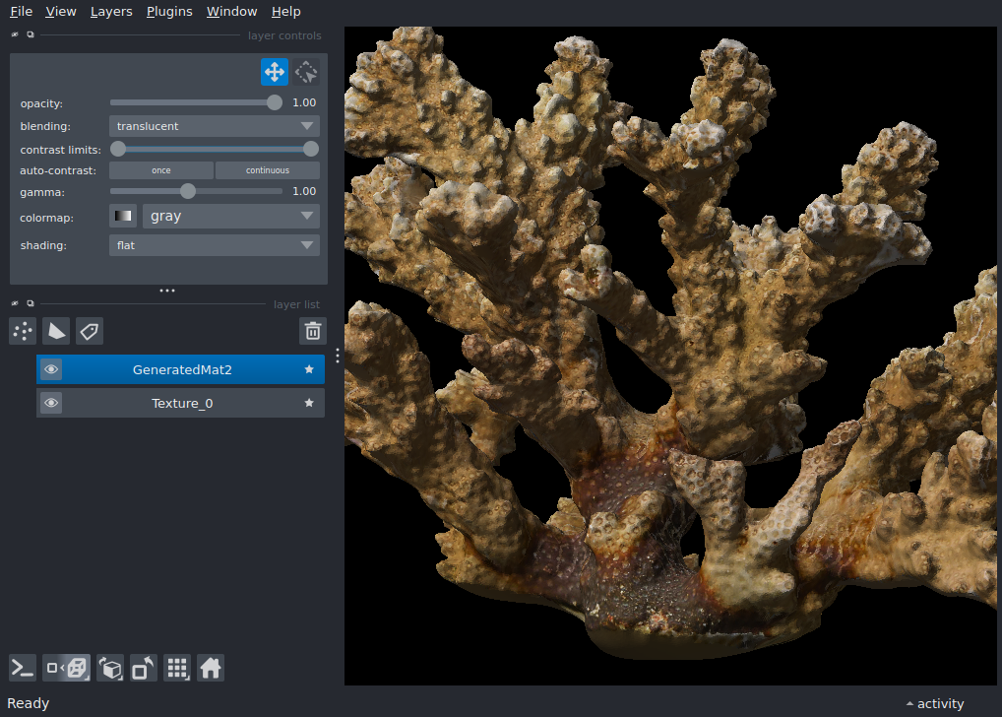1002x717 pixels.
Task: Toggle between 2D and 3D view
Action: pos(66,668)
